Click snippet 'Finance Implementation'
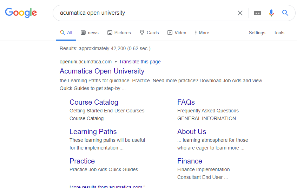This screenshot has height=188, width=297. pyautogui.click(x=203, y=169)
